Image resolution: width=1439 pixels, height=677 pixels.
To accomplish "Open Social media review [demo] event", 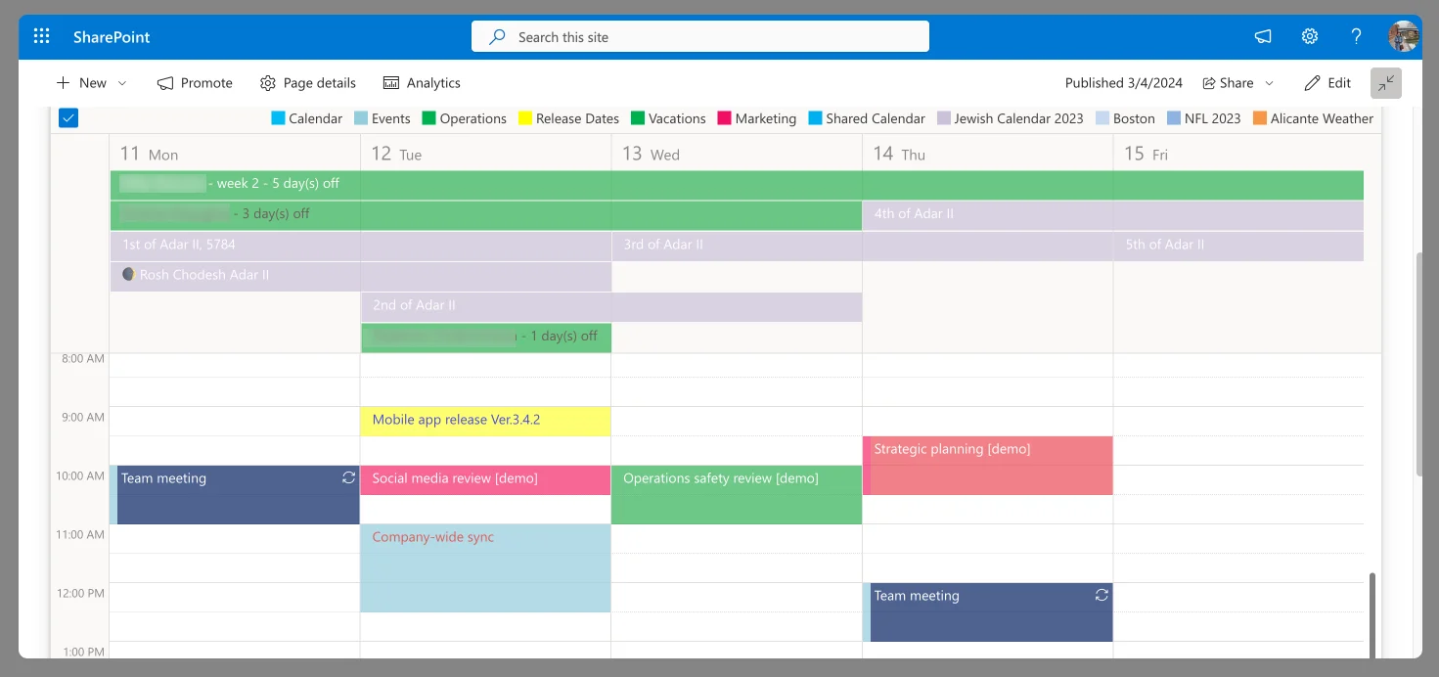I will 486,480.
